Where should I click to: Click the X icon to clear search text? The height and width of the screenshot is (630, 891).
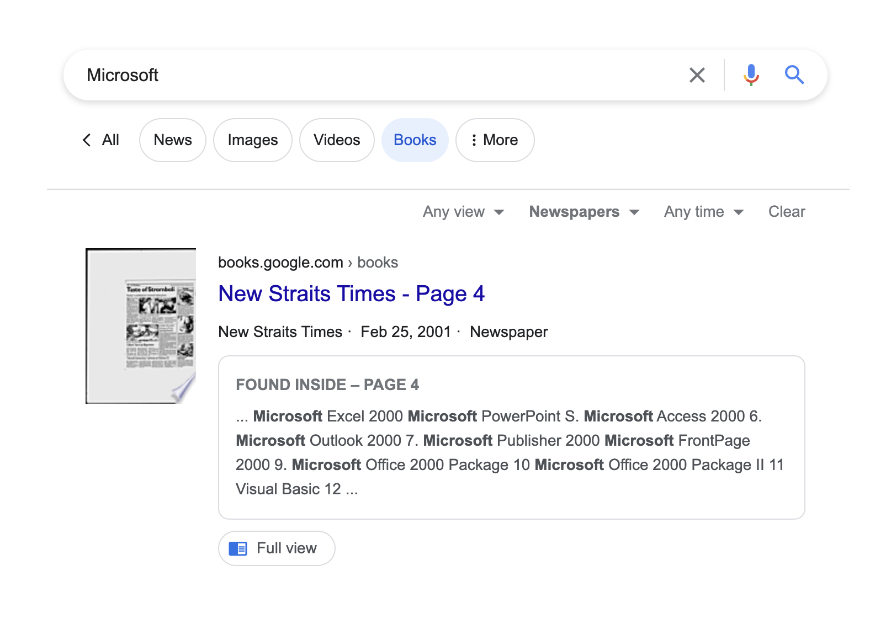click(697, 75)
